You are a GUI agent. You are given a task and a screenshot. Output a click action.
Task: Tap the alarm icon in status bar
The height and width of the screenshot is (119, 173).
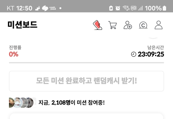118,8
